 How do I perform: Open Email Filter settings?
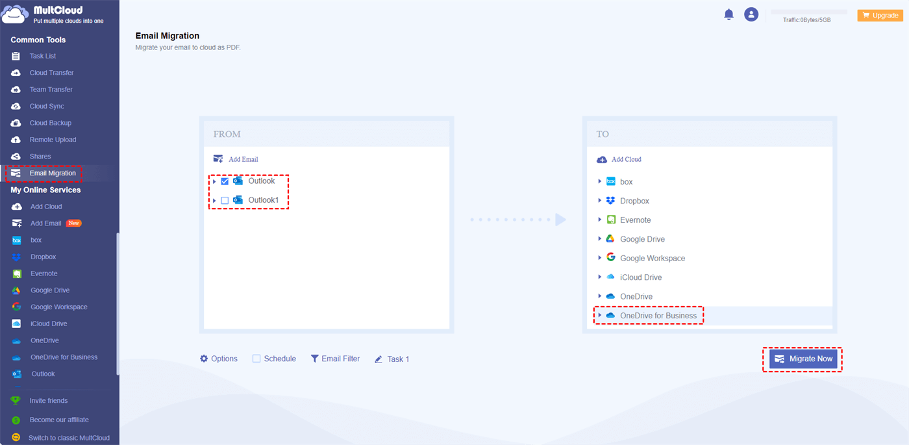pyautogui.click(x=335, y=359)
